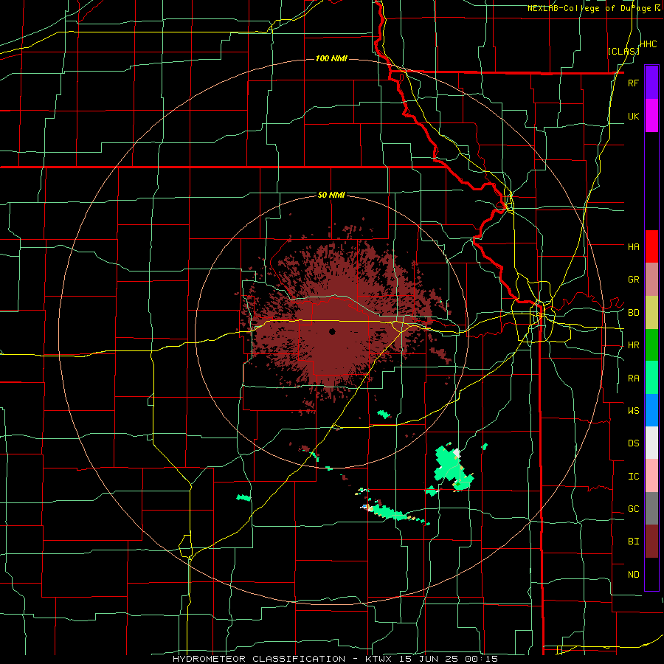The image size is (664, 664).
Task: Click the RA light green legend block
Action: (x=651, y=378)
